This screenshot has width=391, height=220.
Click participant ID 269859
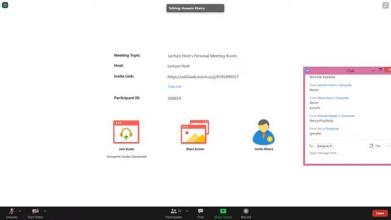[174, 98]
